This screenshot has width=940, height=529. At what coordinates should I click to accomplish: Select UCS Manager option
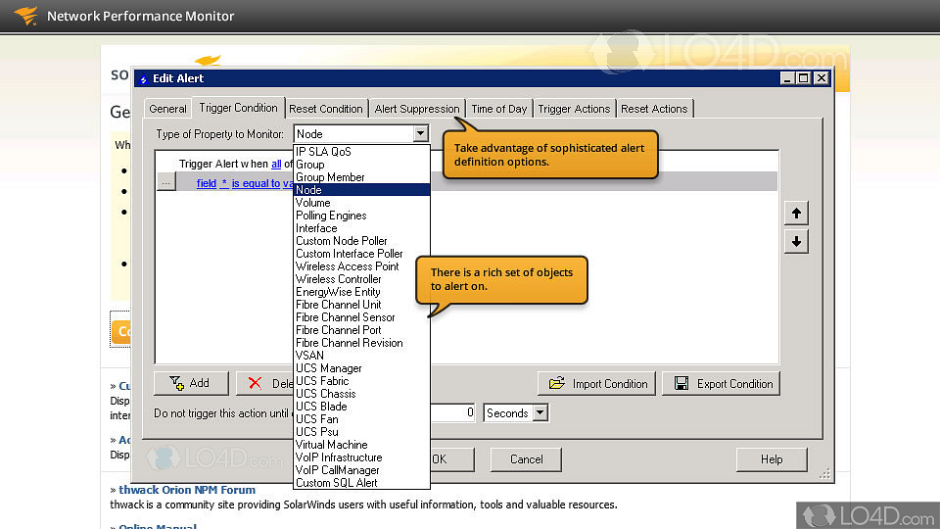(361, 368)
